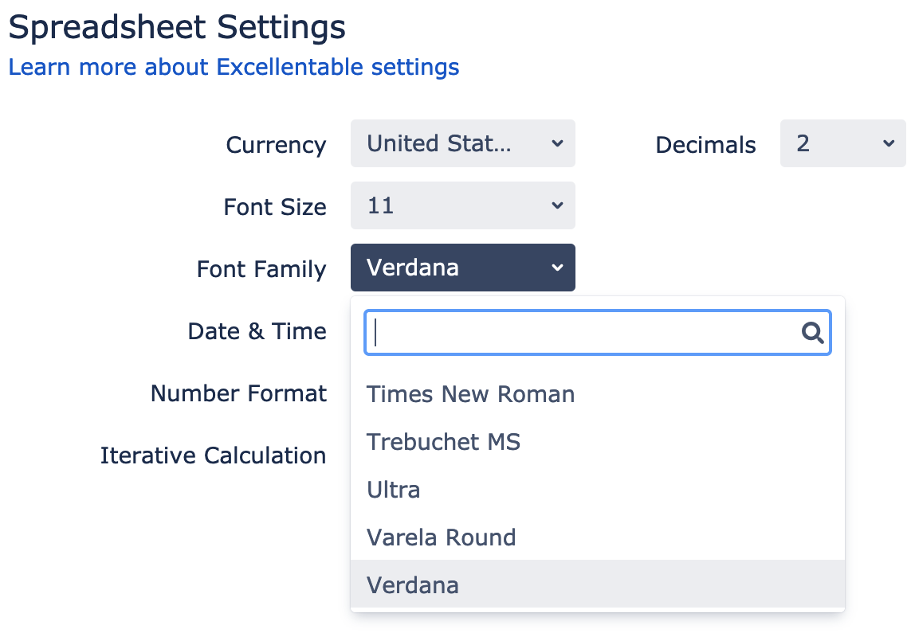Select Times New Roman from font list
The image size is (915, 637).
pos(598,394)
